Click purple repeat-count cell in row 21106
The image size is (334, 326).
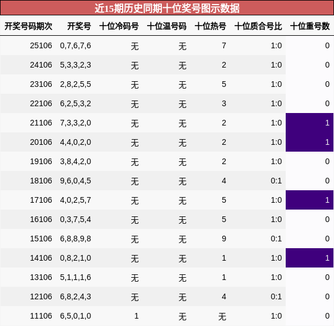pos(310,123)
